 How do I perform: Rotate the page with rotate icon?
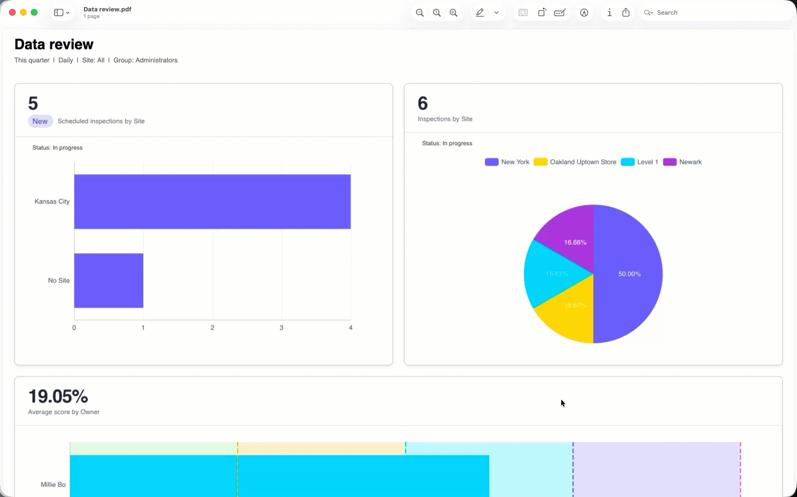coord(542,13)
